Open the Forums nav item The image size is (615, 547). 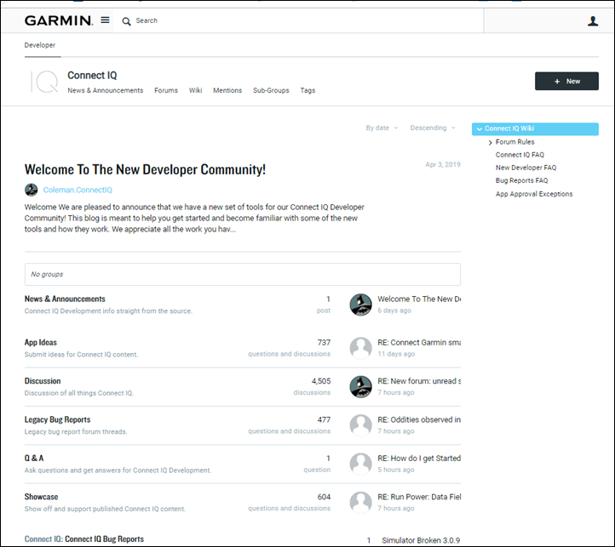(x=166, y=90)
